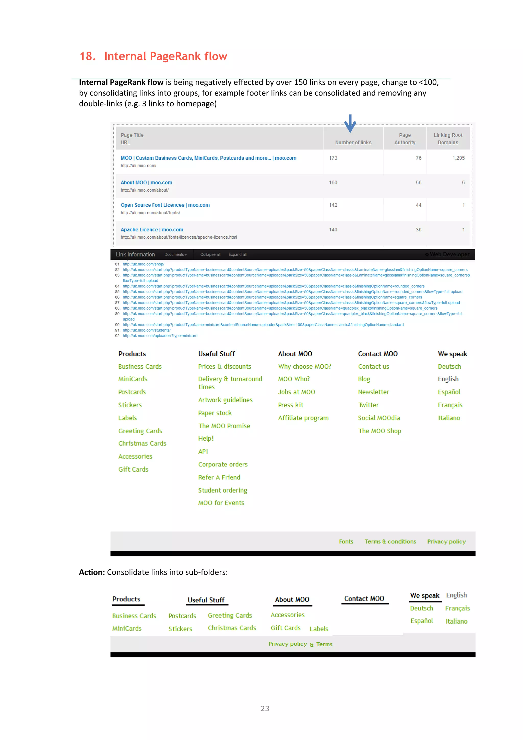The image size is (523, 740).
Task: Select the 173 links count cell
Action: [x=333, y=158]
